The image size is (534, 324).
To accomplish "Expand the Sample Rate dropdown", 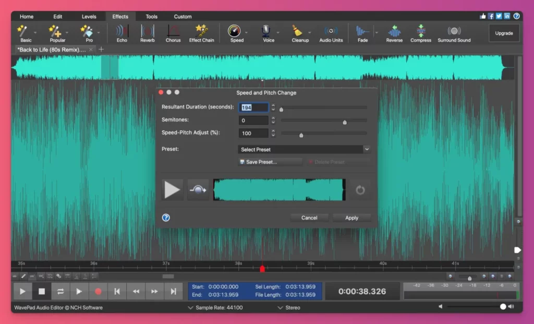I will point(215,307).
